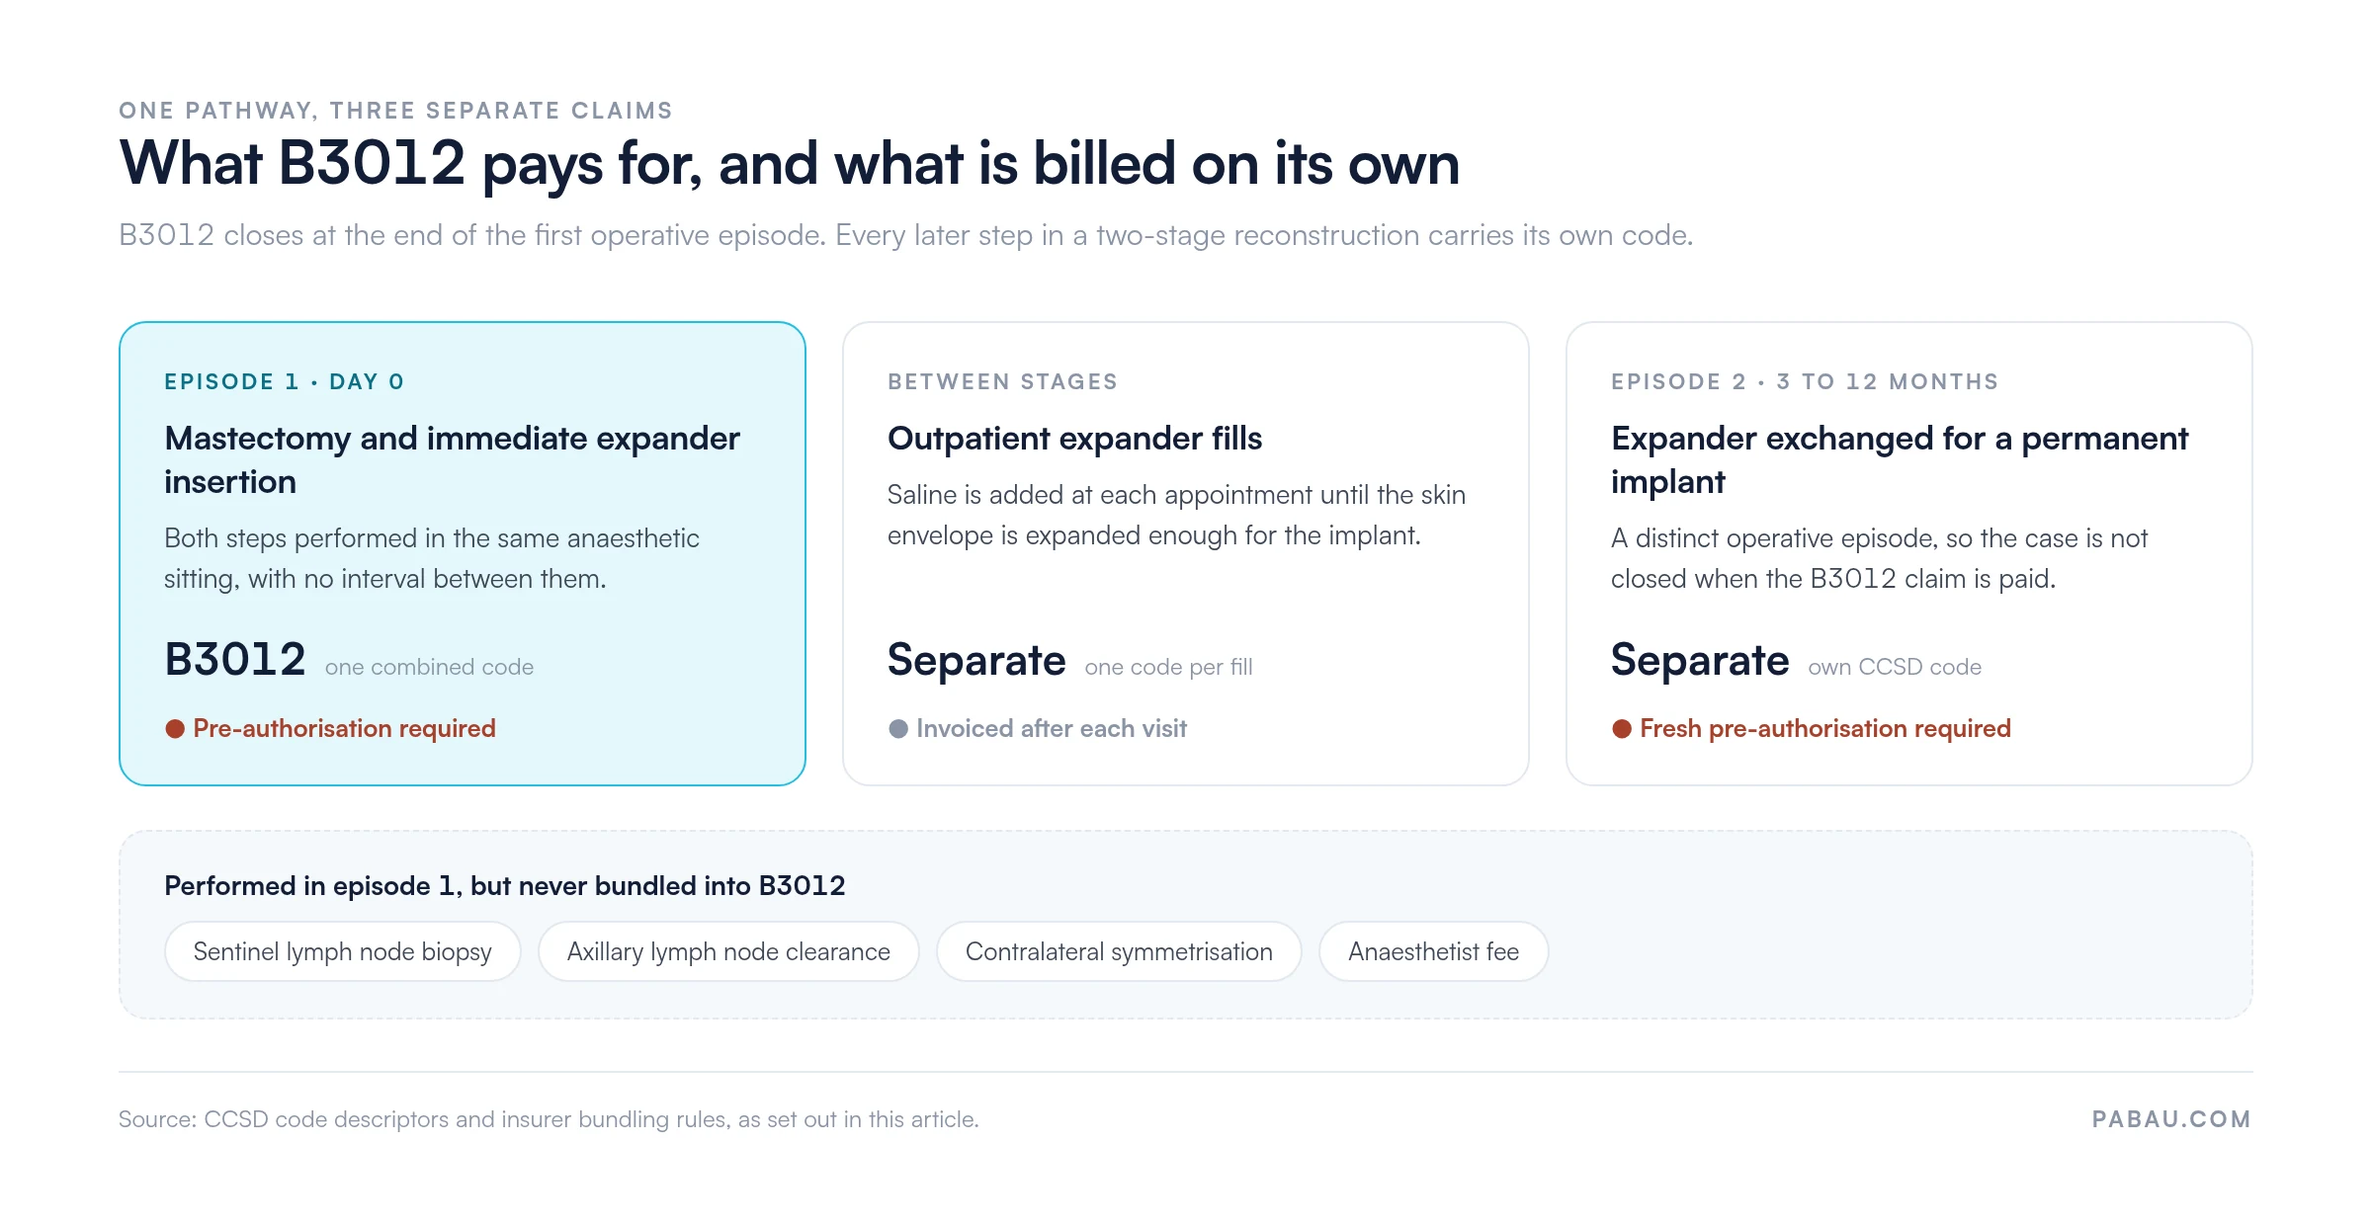Screen dimensions: 2372x1225
Task: Select the Sentinel lymph node biopsy chip
Action: 342,951
